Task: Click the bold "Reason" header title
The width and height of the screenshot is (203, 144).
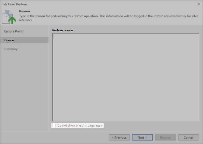Action: pyautogui.click(x=24, y=11)
